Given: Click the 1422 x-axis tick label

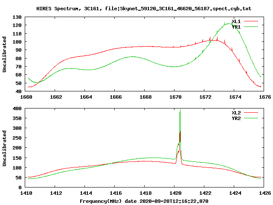Looking at the screenshot, I should [205, 193].
